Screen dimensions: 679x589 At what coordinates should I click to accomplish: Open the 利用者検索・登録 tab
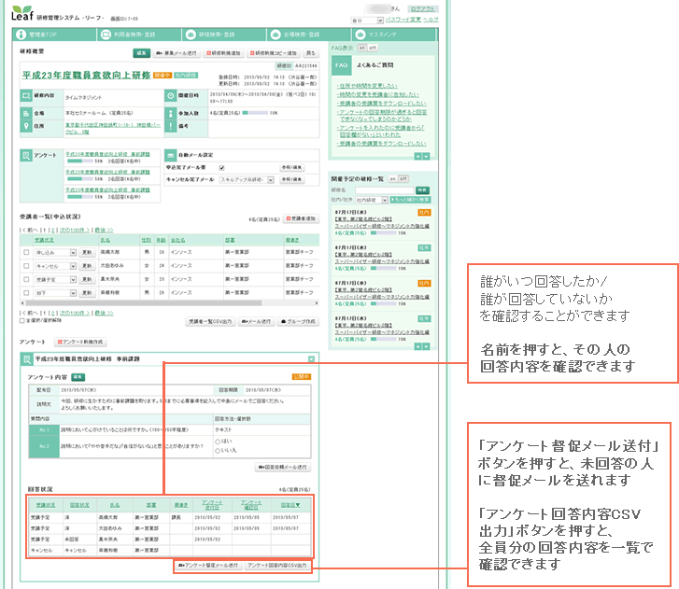coord(139,35)
